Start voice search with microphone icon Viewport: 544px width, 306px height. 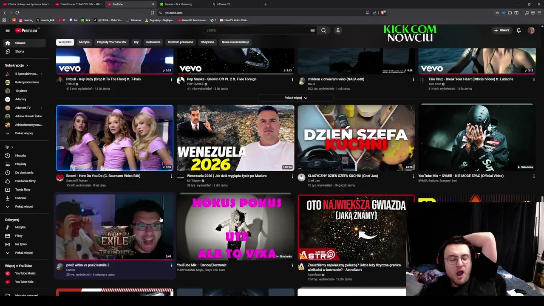pos(338,30)
